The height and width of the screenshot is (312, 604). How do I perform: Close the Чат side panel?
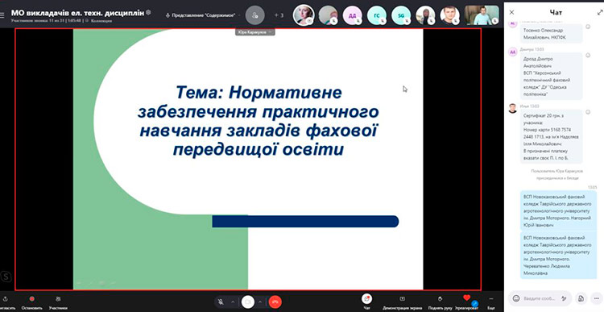(x=511, y=12)
